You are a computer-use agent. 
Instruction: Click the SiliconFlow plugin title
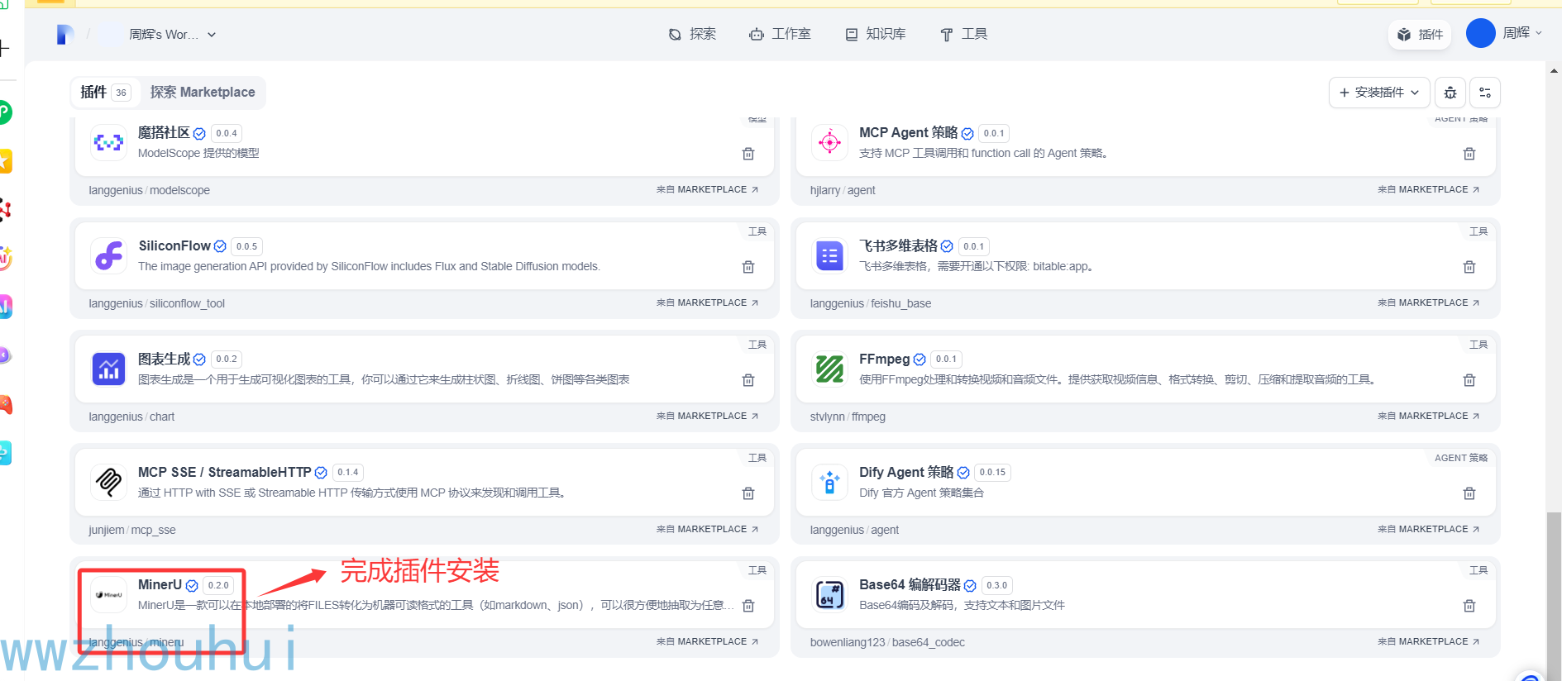(x=174, y=245)
